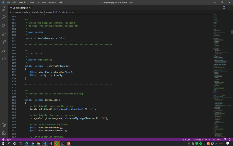
Task: Open the notifications bell in status bar
Action: point(229,140)
